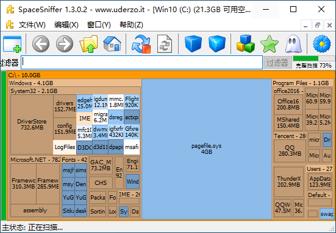Select the GAC_MSIL 73.2MB block
The height and width of the screenshot is (233, 336).
pos(101,165)
